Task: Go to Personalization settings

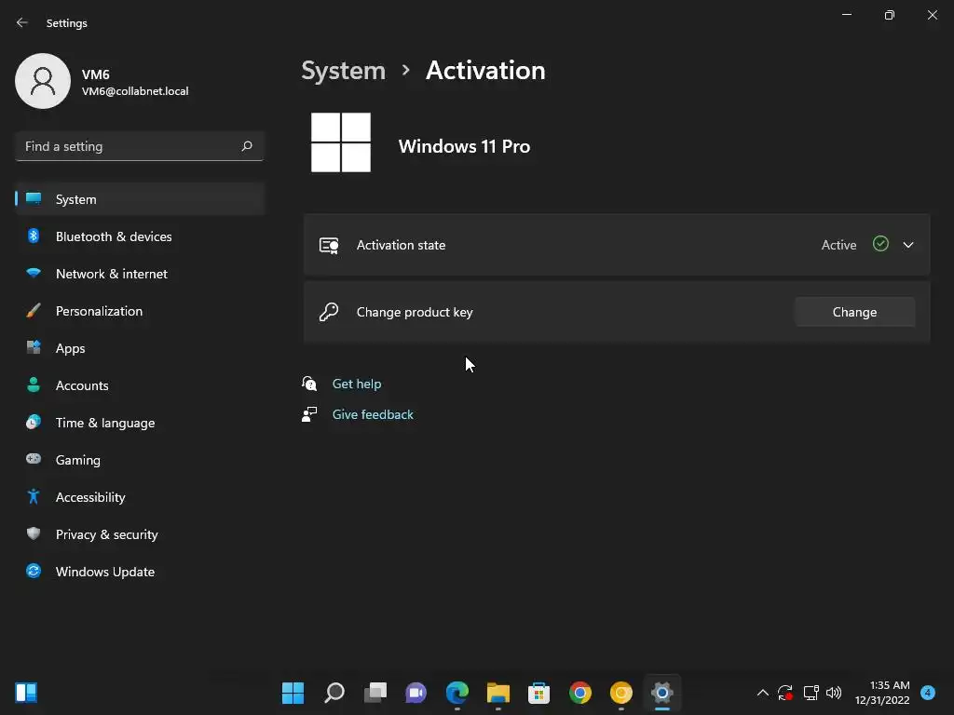Action: coord(140,311)
